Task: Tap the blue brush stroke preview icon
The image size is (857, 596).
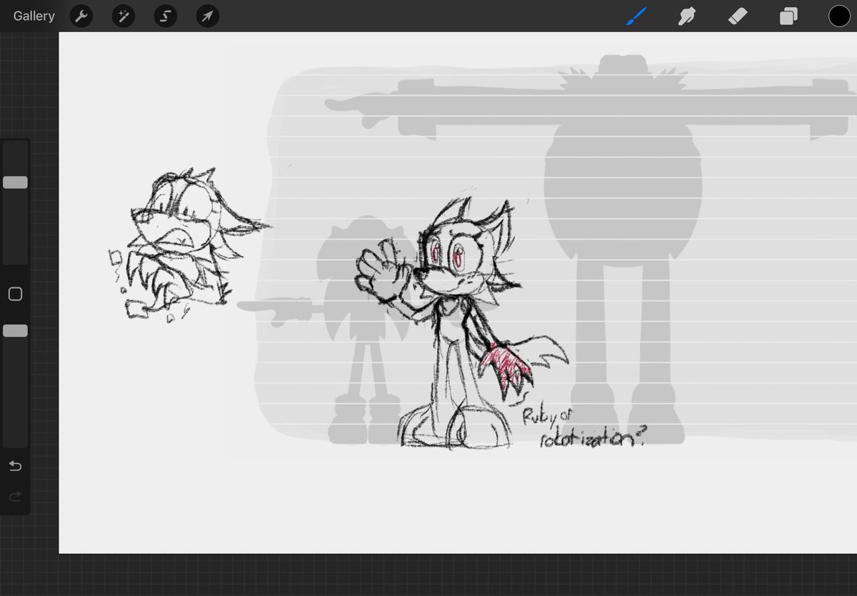Action: click(x=636, y=16)
